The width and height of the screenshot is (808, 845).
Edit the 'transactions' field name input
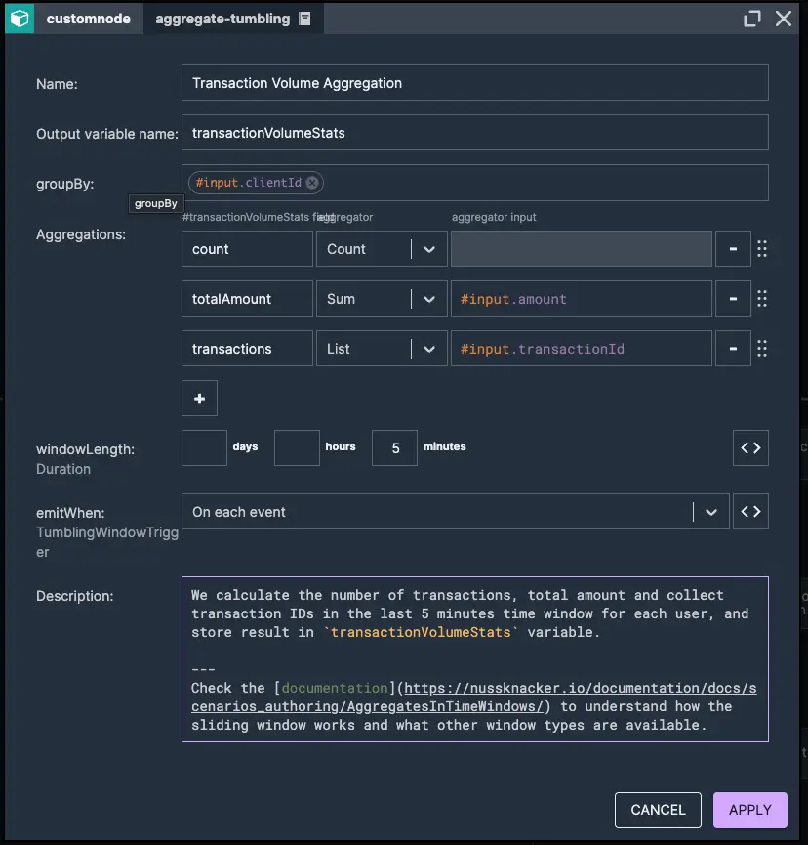(x=247, y=349)
